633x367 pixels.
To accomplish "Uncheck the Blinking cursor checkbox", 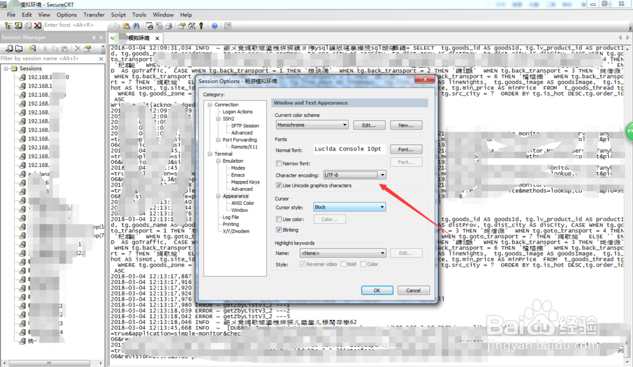I will 279,230.
